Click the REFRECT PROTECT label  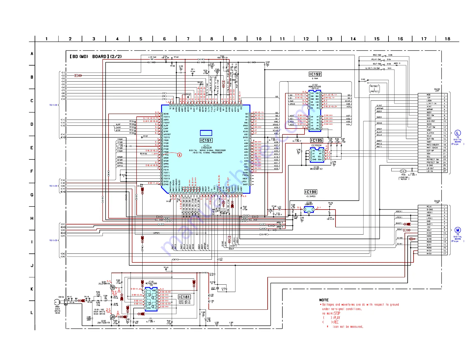coord(375,89)
